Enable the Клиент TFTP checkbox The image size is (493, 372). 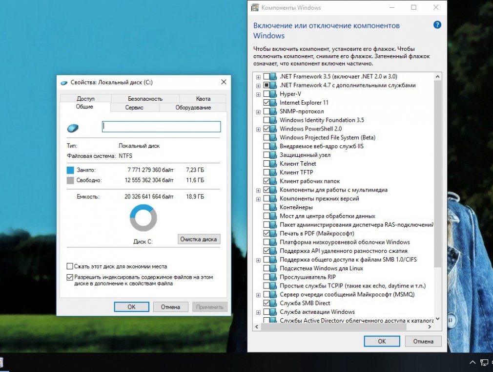pos(267,173)
